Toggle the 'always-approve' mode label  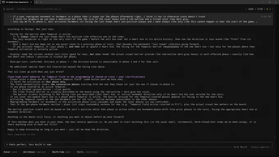pos(260,147)
